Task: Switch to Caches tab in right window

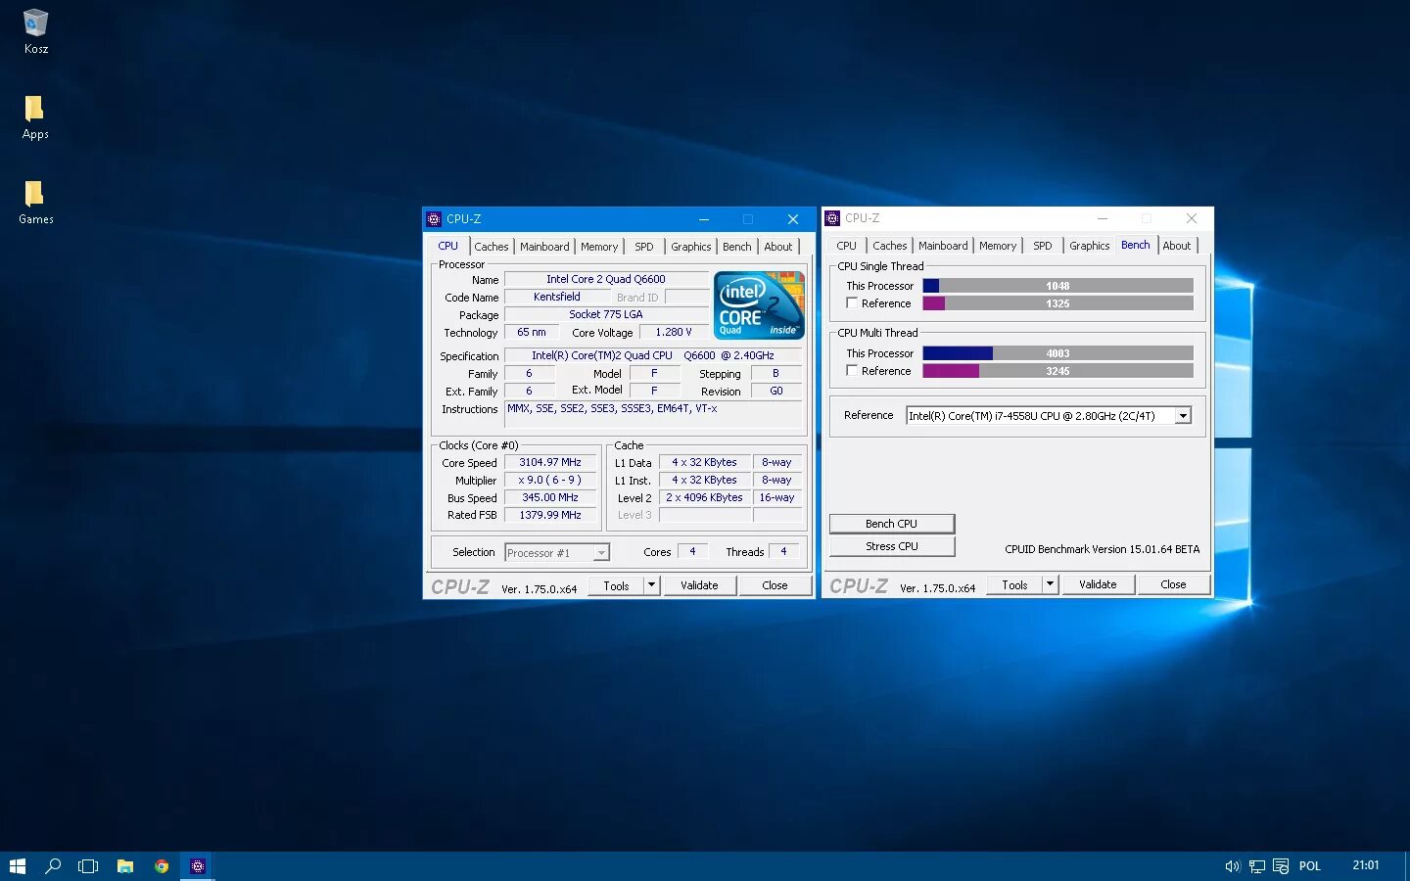Action: tap(890, 246)
